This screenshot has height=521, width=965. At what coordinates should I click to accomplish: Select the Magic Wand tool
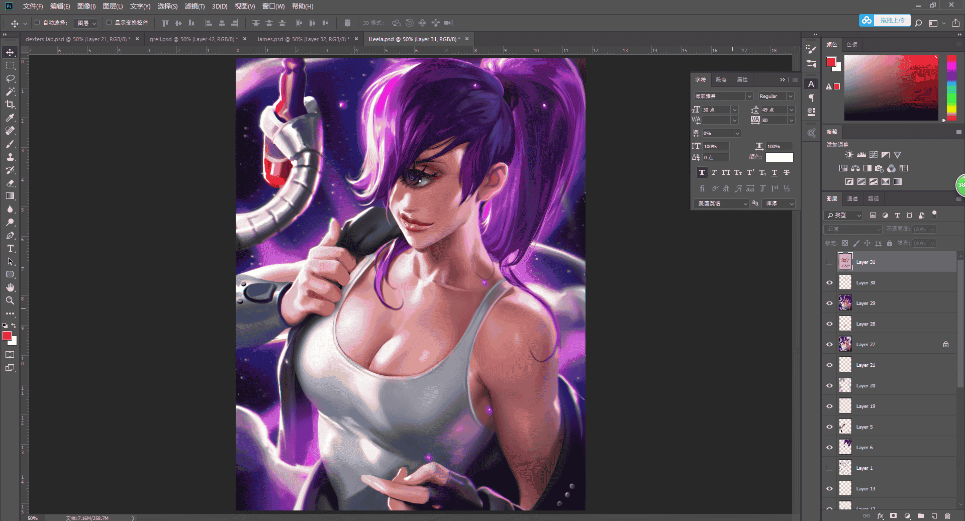pyautogui.click(x=10, y=91)
